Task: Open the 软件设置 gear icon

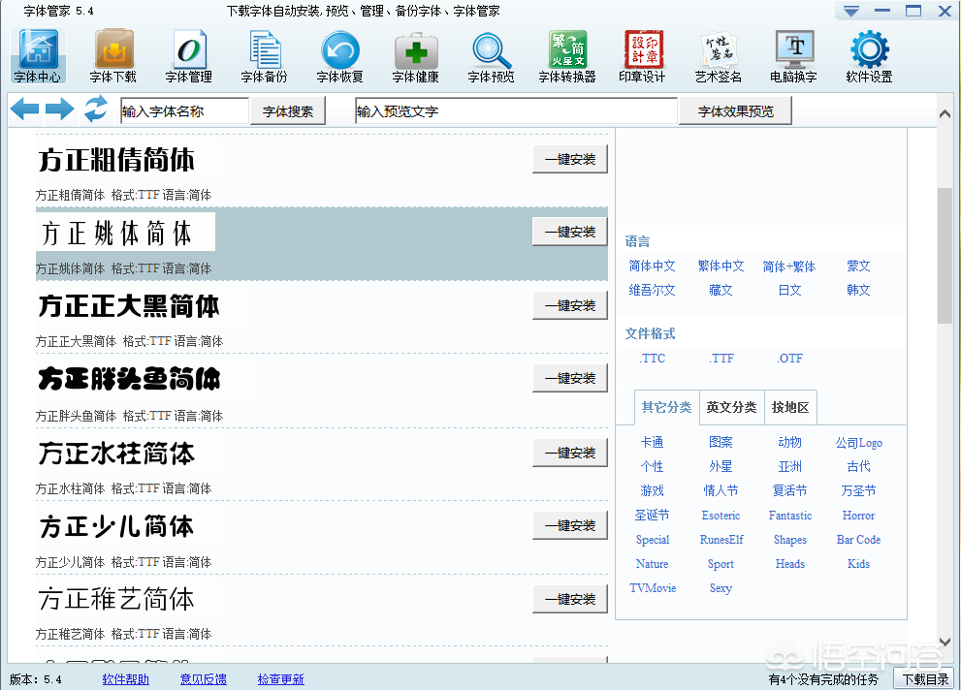Action: coord(869,55)
